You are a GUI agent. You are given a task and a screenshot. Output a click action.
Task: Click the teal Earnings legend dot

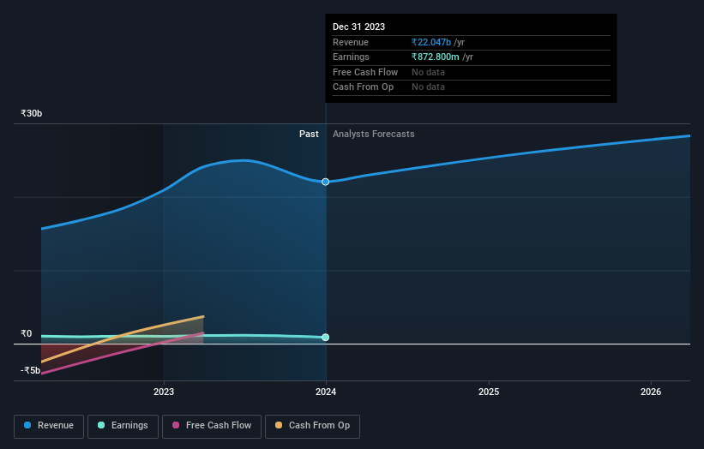tap(101, 425)
